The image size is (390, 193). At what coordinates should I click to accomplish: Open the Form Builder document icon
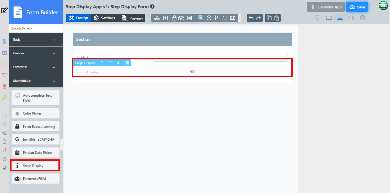(x=18, y=12)
